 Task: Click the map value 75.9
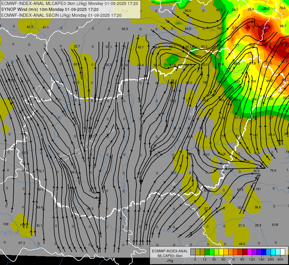(273, 170)
